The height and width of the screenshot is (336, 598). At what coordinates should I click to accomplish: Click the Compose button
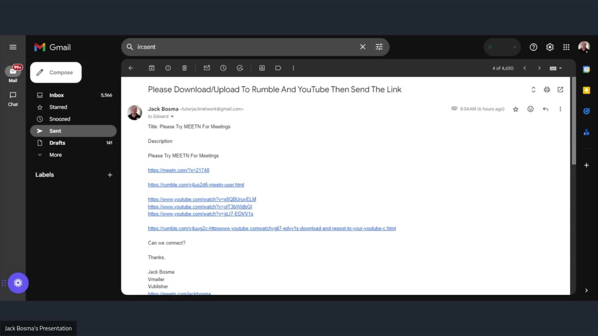pos(56,72)
